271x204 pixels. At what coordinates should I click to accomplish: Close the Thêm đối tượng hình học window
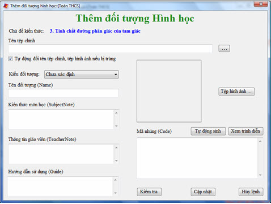click(x=261, y=4)
